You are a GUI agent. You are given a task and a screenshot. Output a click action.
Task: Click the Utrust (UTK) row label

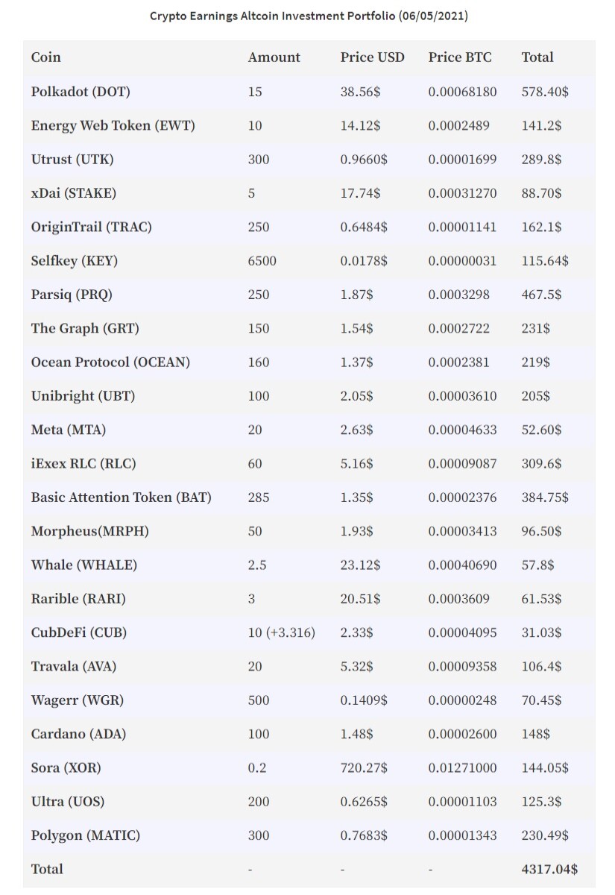[x=72, y=159]
